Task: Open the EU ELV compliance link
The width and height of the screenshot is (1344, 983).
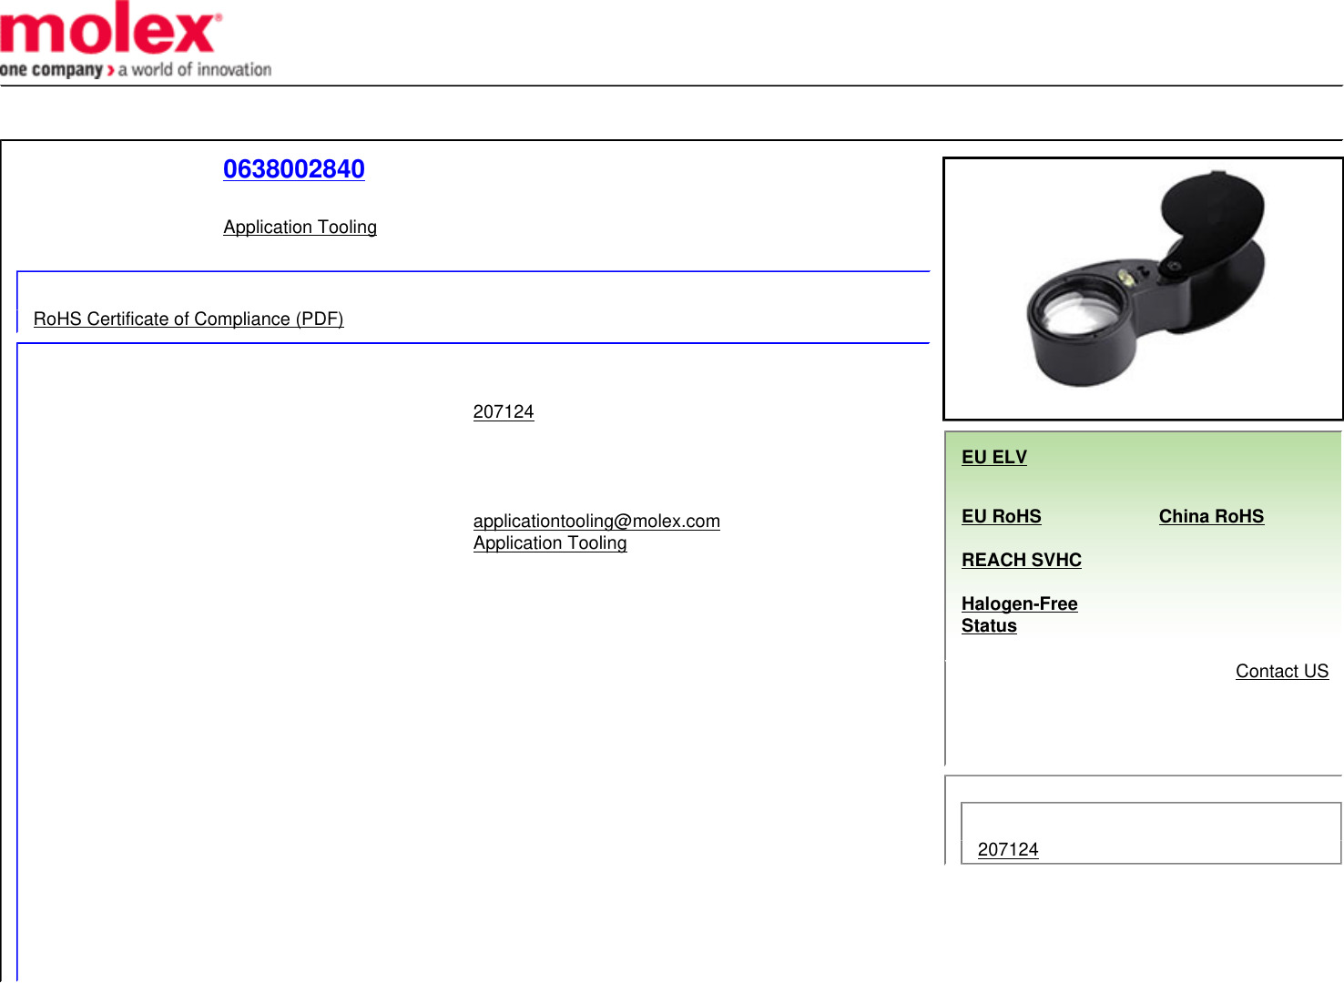Action: (x=994, y=457)
